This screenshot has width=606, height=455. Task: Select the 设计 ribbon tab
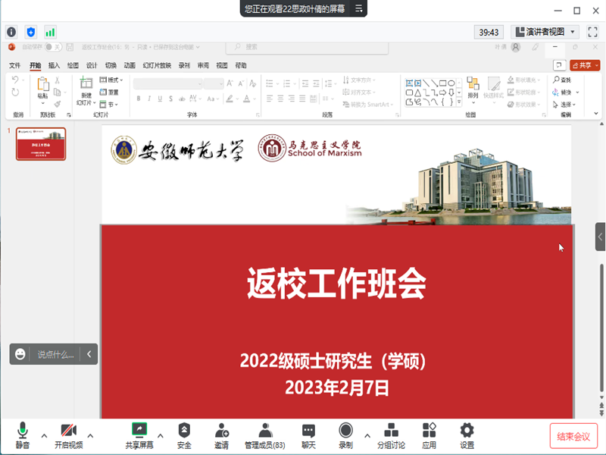tap(92, 66)
